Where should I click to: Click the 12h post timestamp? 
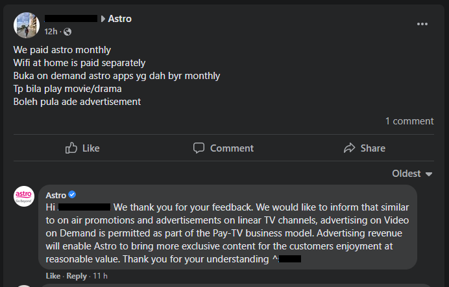point(51,32)
